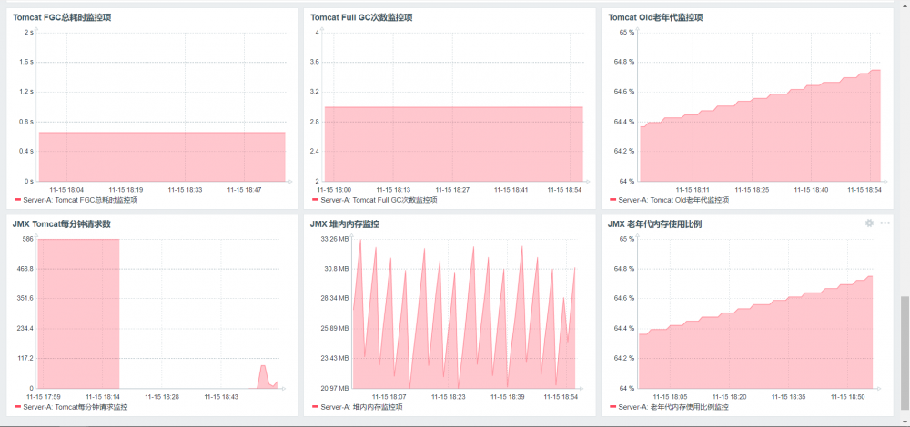Screen dimensions: 910x427
Task: Click the 586 axis value
Action: click(28, 239)
